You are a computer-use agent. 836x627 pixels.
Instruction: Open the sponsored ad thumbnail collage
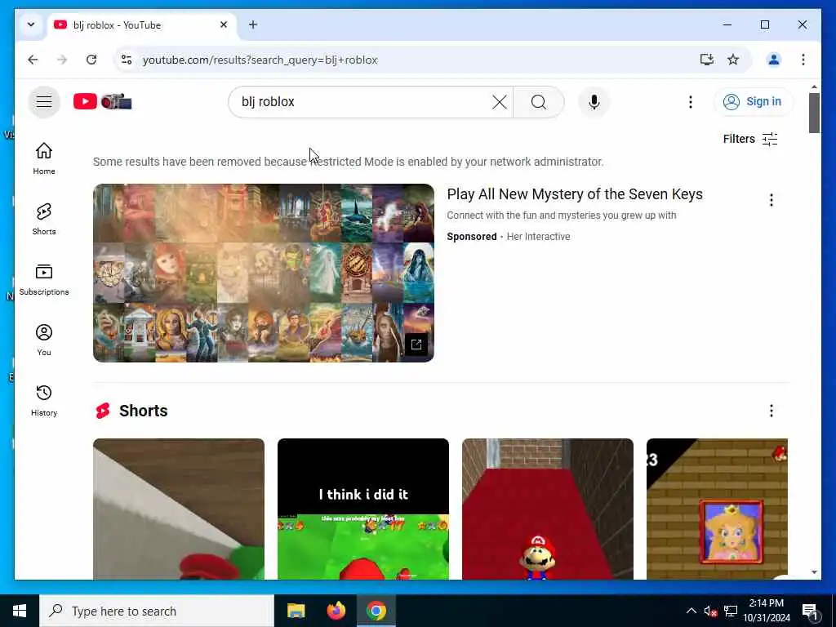pos(264,273)
